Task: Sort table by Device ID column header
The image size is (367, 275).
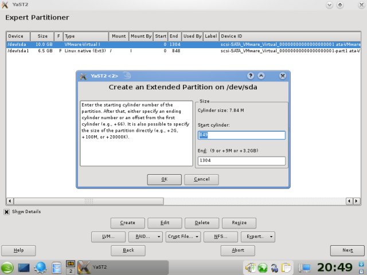Action: point(290,36)
